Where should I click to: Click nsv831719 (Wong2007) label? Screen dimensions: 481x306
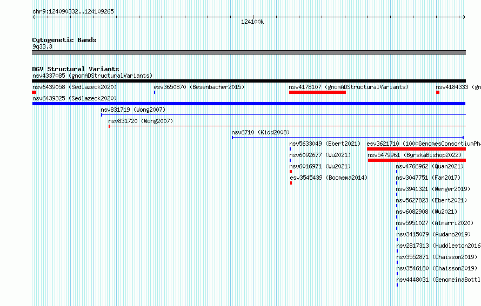pyautogui.click(x=133, y=110)
